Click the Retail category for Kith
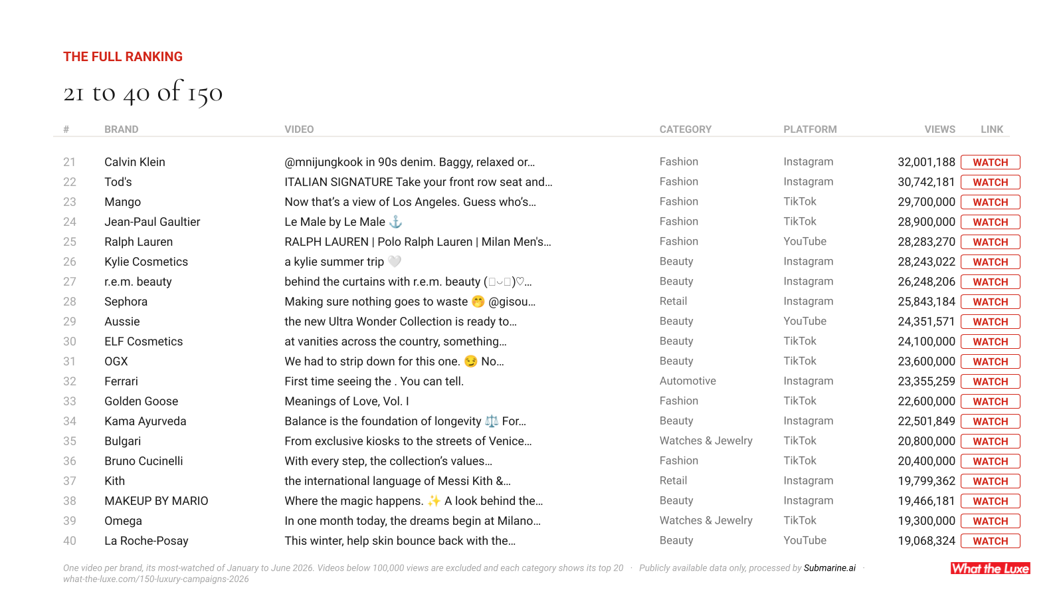The width and height of the screenshot is (1063, 598). pyautogui.click(x=673, y=480)
